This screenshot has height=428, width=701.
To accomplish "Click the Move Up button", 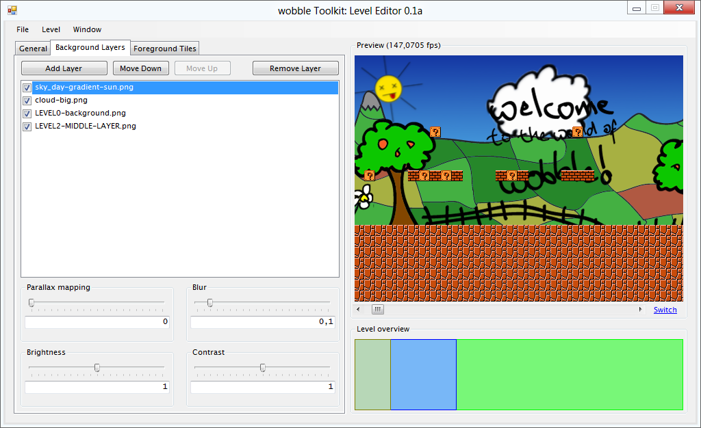I will [202, 68].
